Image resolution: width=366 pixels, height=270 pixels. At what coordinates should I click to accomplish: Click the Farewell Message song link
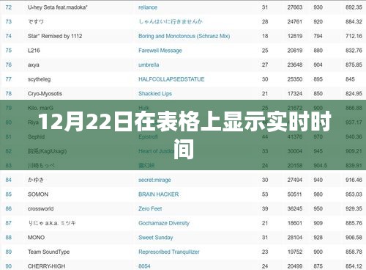point(160,51)
